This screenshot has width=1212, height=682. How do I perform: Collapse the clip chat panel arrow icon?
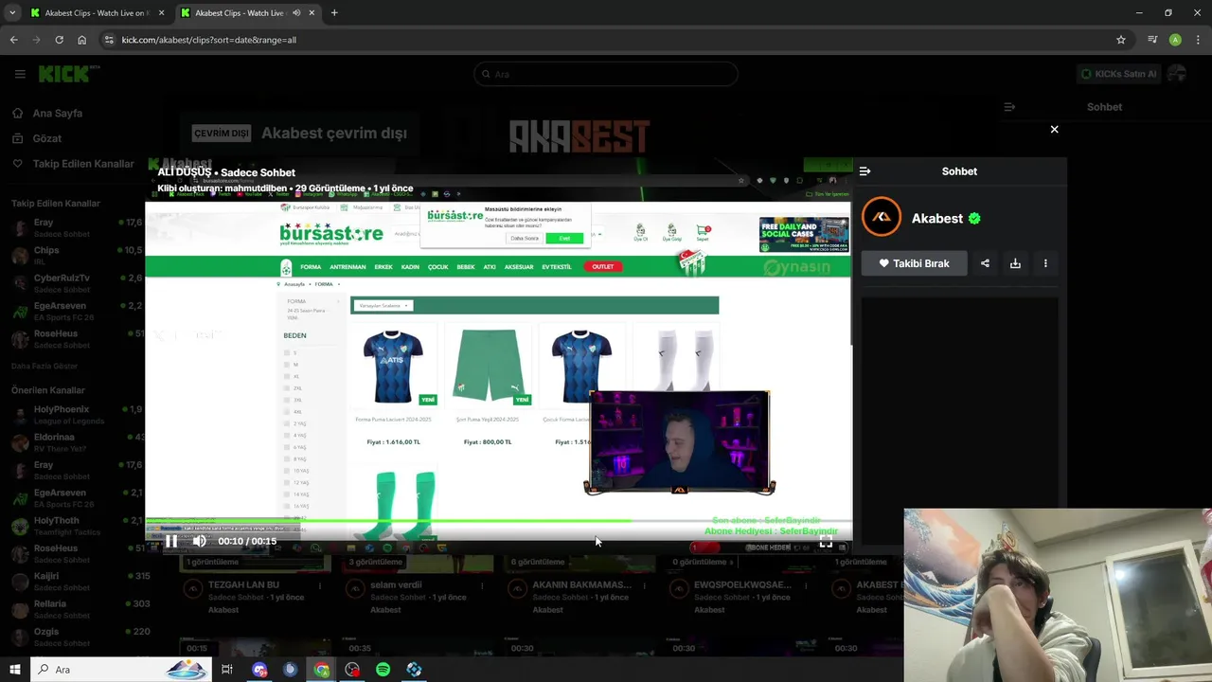(864, 171)
